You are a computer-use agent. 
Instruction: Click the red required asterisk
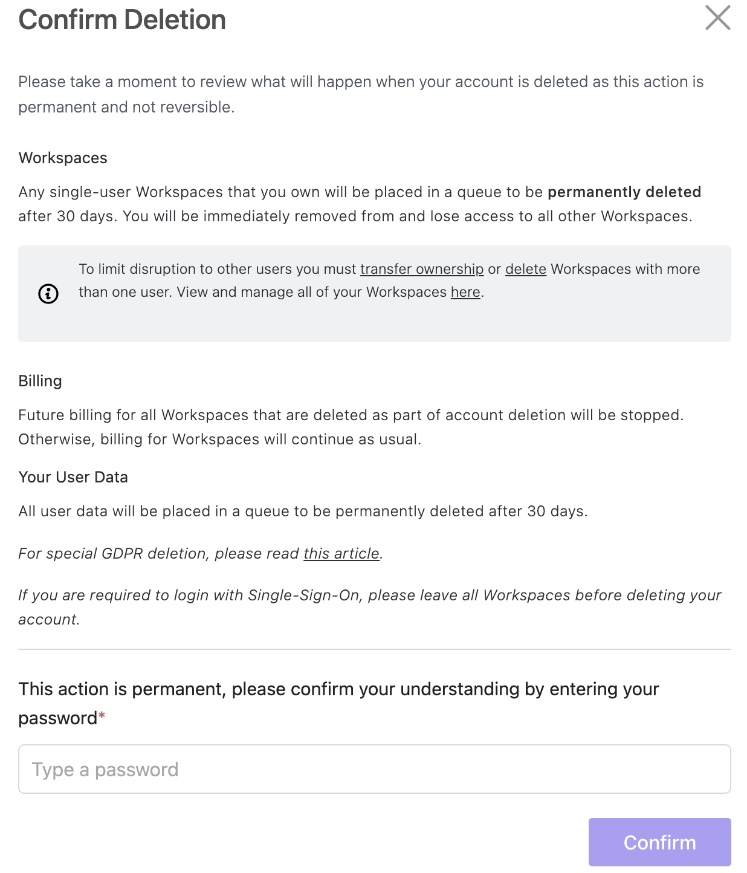point(102,716)
